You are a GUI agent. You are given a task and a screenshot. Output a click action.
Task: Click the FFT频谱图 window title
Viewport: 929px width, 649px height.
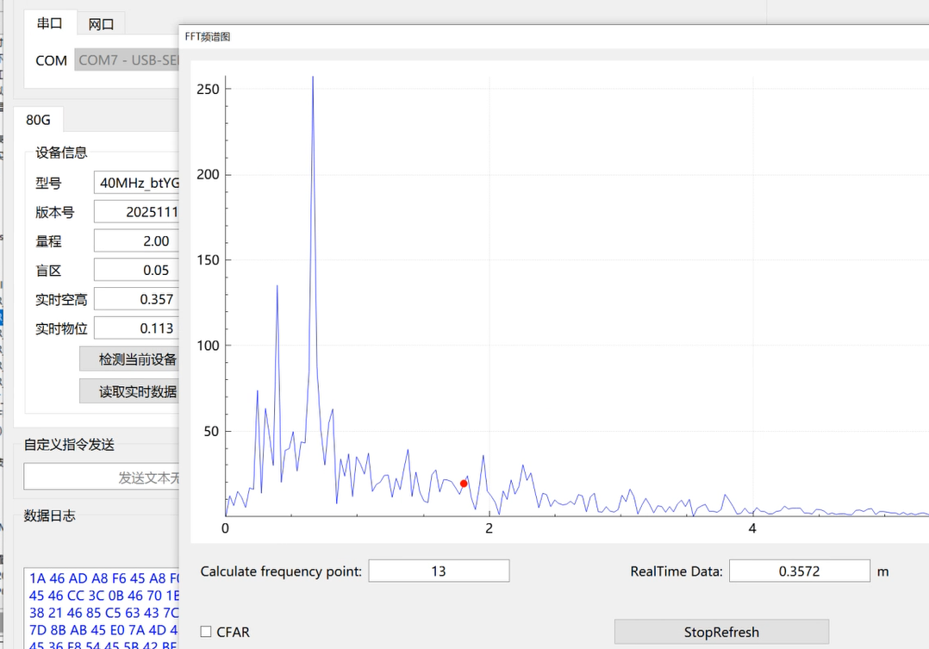[x=208, y=37]
